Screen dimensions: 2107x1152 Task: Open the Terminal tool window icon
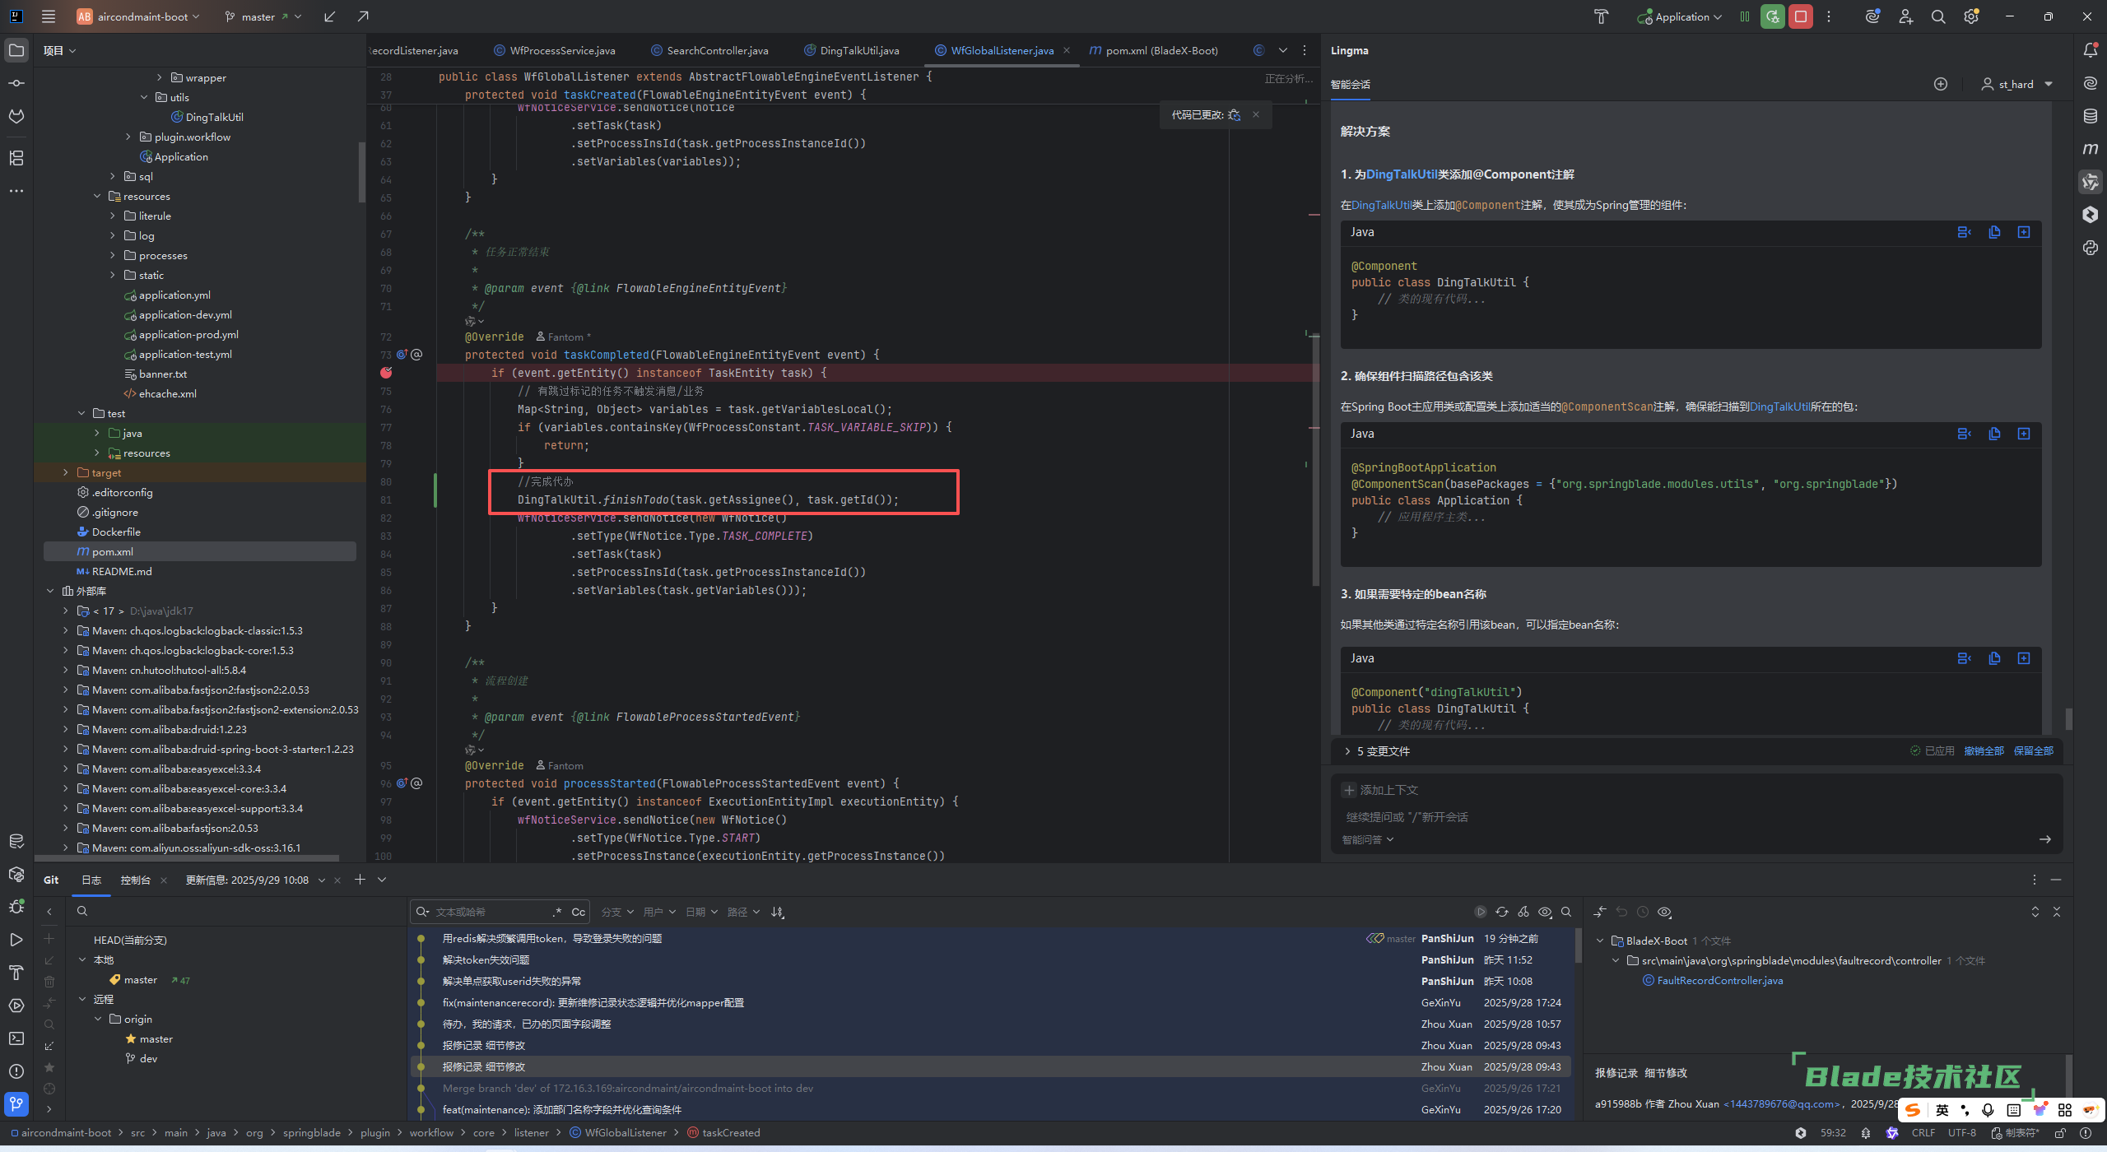tap(16, 1038)
